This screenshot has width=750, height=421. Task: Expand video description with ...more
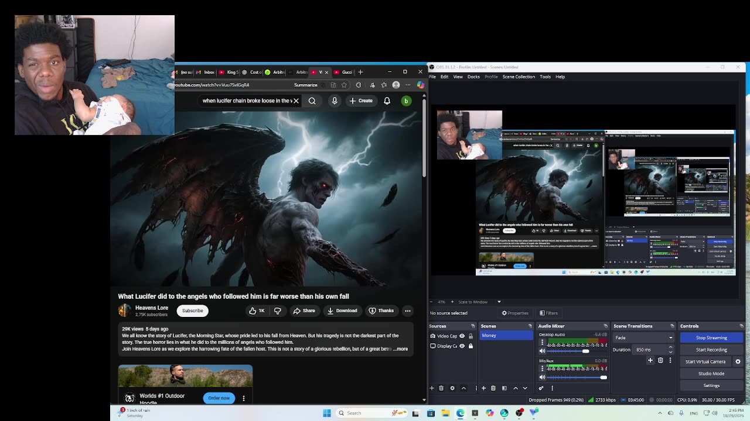point(401,349)
